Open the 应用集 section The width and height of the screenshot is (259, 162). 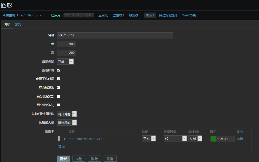click(x=103, y=15)
